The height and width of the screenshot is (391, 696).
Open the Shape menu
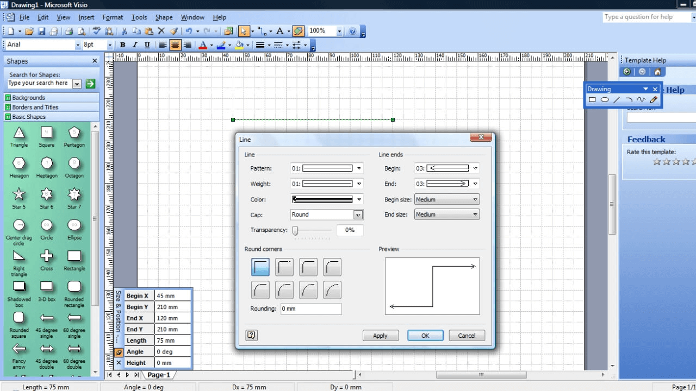[164, 17]
